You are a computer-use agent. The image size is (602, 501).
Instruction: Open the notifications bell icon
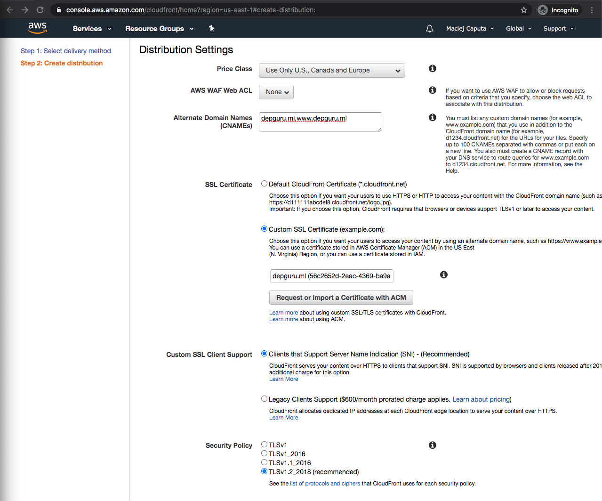[429, 29]
